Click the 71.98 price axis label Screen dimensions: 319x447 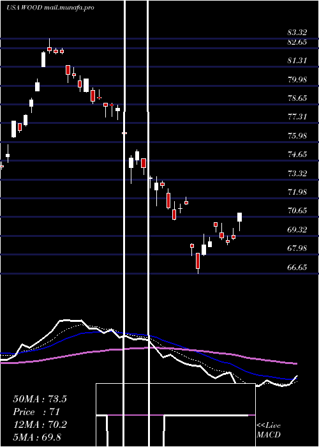point(297,192)
